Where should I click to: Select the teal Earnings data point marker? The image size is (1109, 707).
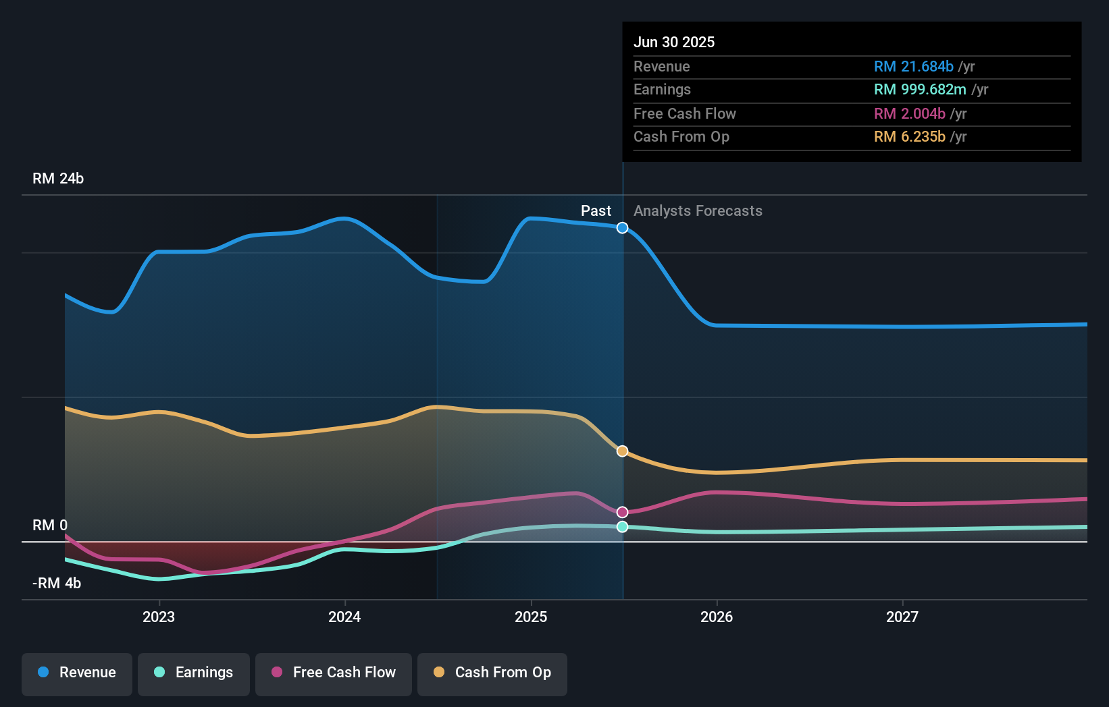[x=621, y=527]
